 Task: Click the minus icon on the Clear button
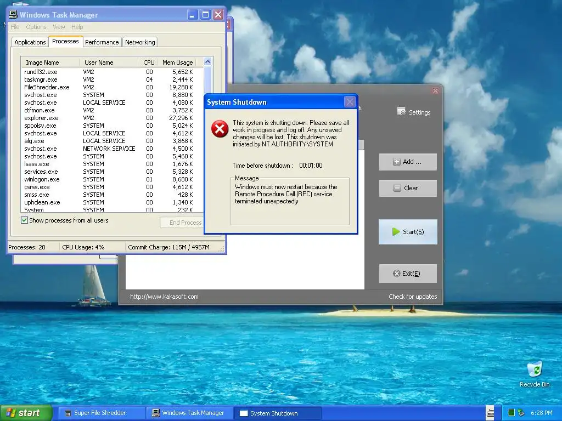coord(397,188)
